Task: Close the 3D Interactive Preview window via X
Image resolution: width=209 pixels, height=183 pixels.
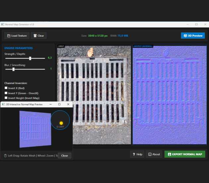Action: pyautogui.click(x=68, y=104)
